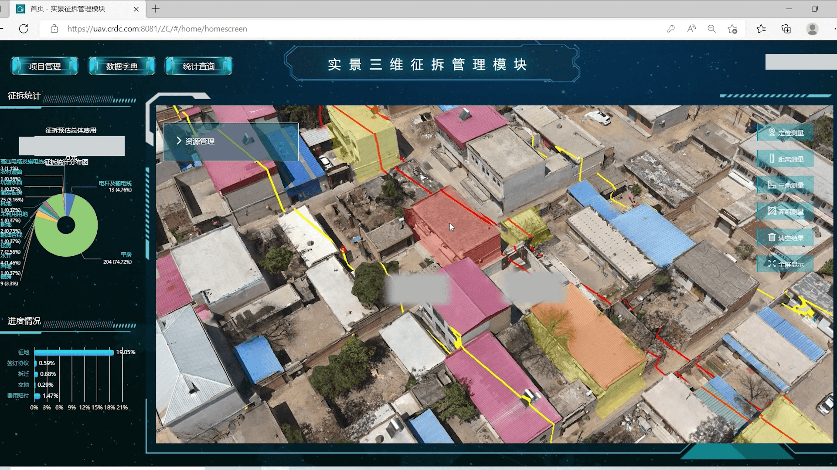Activate the 三角测量 triangle measure tool

coord(785,185)
